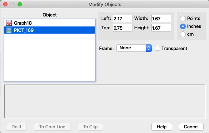The height and width of the screenshot is (133, 209).
Task: Open the Frame dropdown menu
Action: (134, 48)
